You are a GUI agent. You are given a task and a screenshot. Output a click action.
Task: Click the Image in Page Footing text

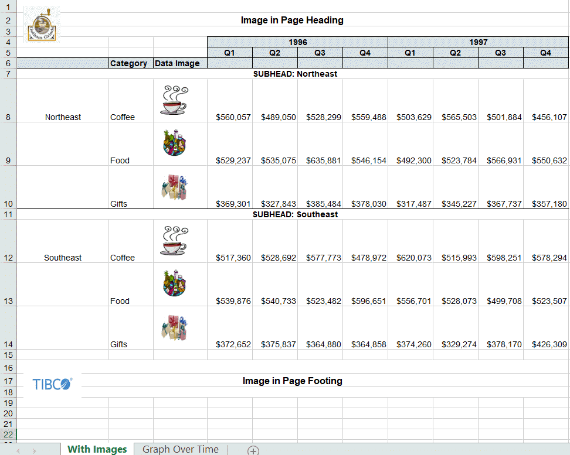(x=292, y=381)
